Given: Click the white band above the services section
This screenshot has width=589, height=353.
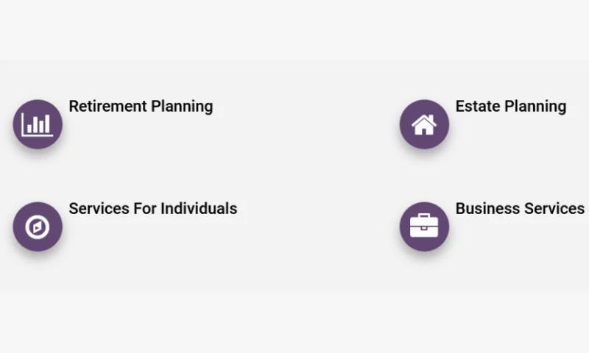Looking at the screenshot, I should 294,29.
